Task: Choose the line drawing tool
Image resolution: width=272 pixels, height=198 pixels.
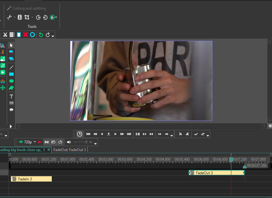Action: pos(11,67)
